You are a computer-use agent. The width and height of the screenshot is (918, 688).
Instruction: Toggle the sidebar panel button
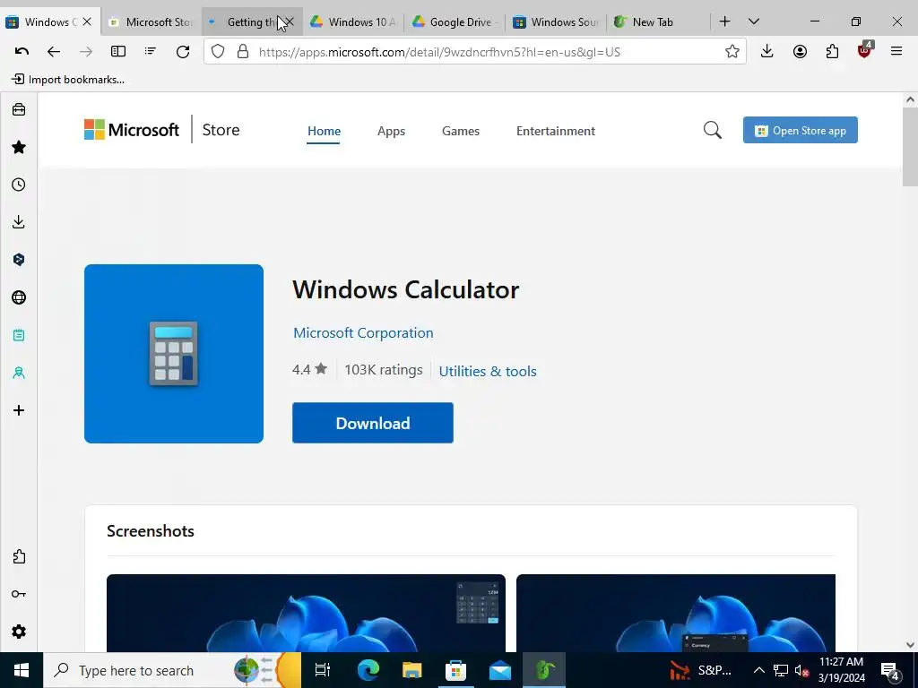118,51
